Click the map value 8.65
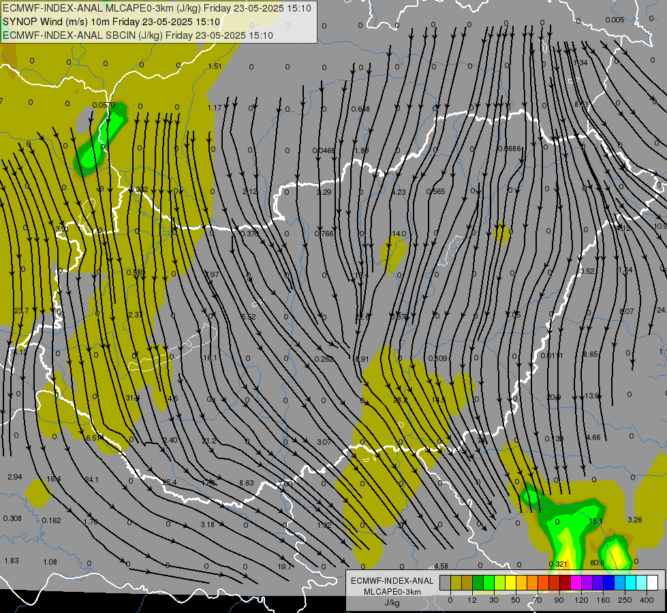Screen dimensions: 667x613 pos(590,354)
